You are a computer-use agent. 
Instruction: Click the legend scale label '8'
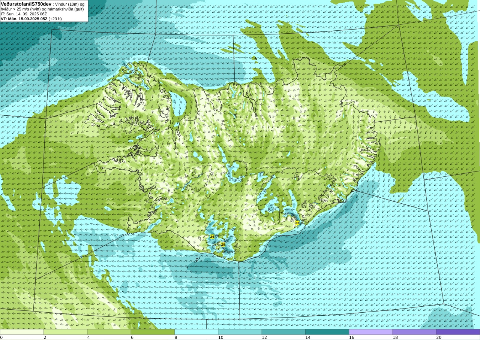click(175, 337)
